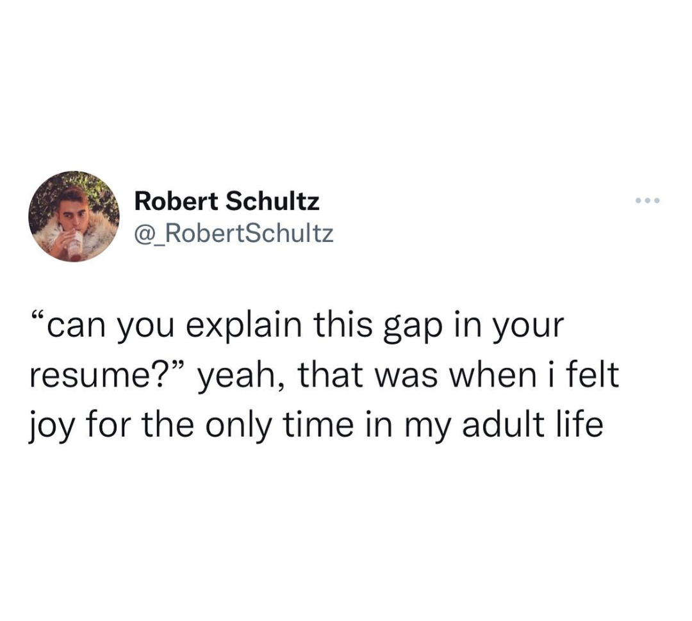This screenshot has width=692, height=621.
Task: Open the Robert Schultz display name
Action: tap(227, 202)
